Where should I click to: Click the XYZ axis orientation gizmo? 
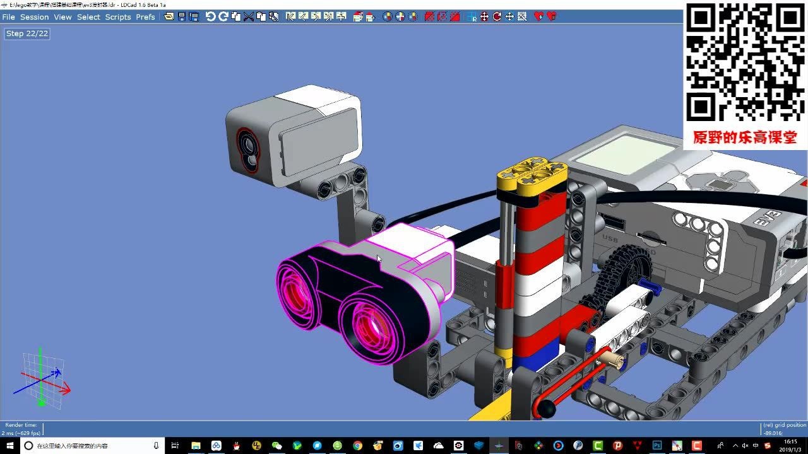(x=42, y=378)
